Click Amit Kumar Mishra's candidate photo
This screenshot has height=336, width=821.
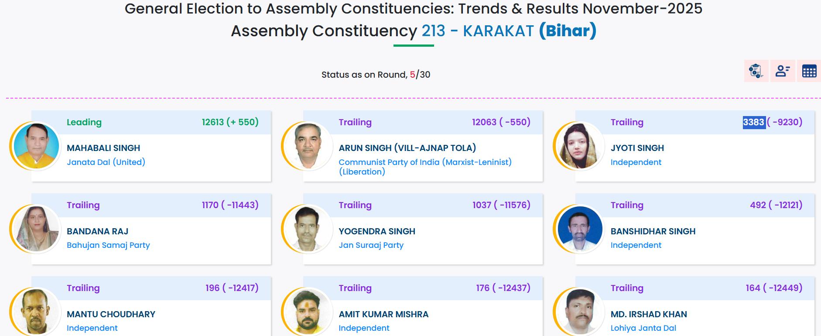click(308, 312)
